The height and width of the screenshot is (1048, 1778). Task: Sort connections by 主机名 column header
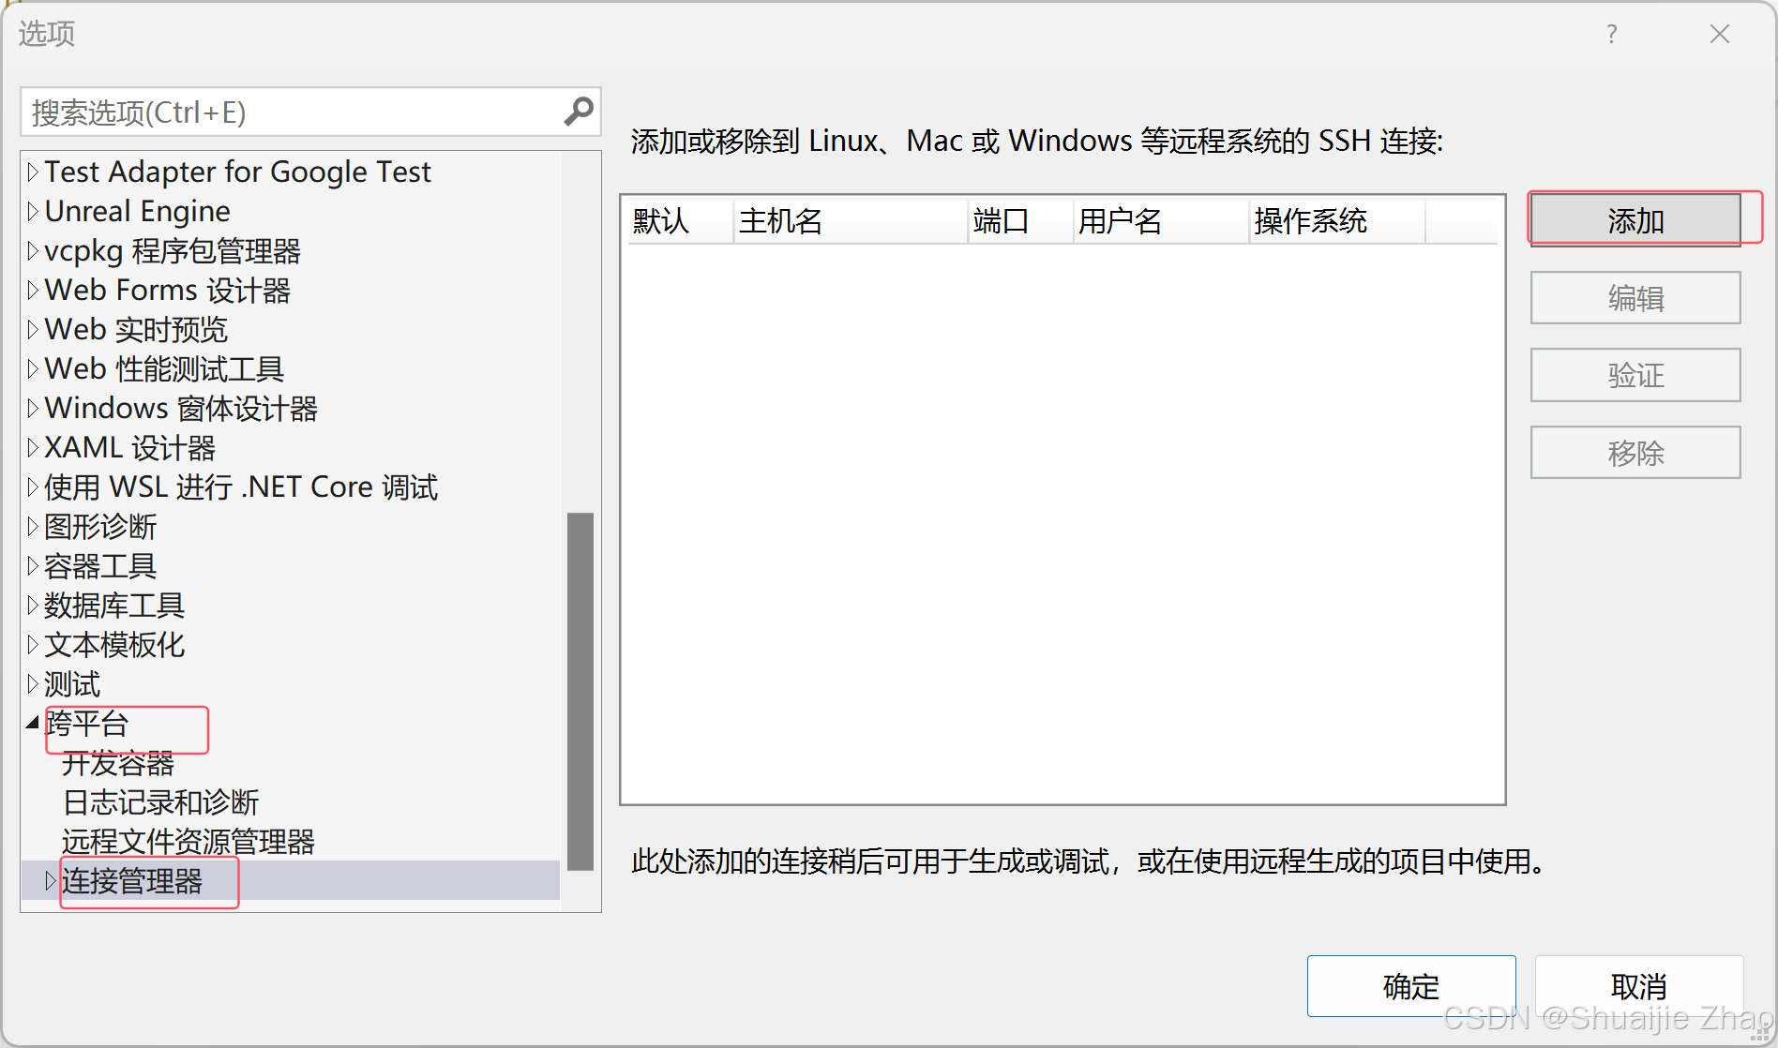coord(851,221)
